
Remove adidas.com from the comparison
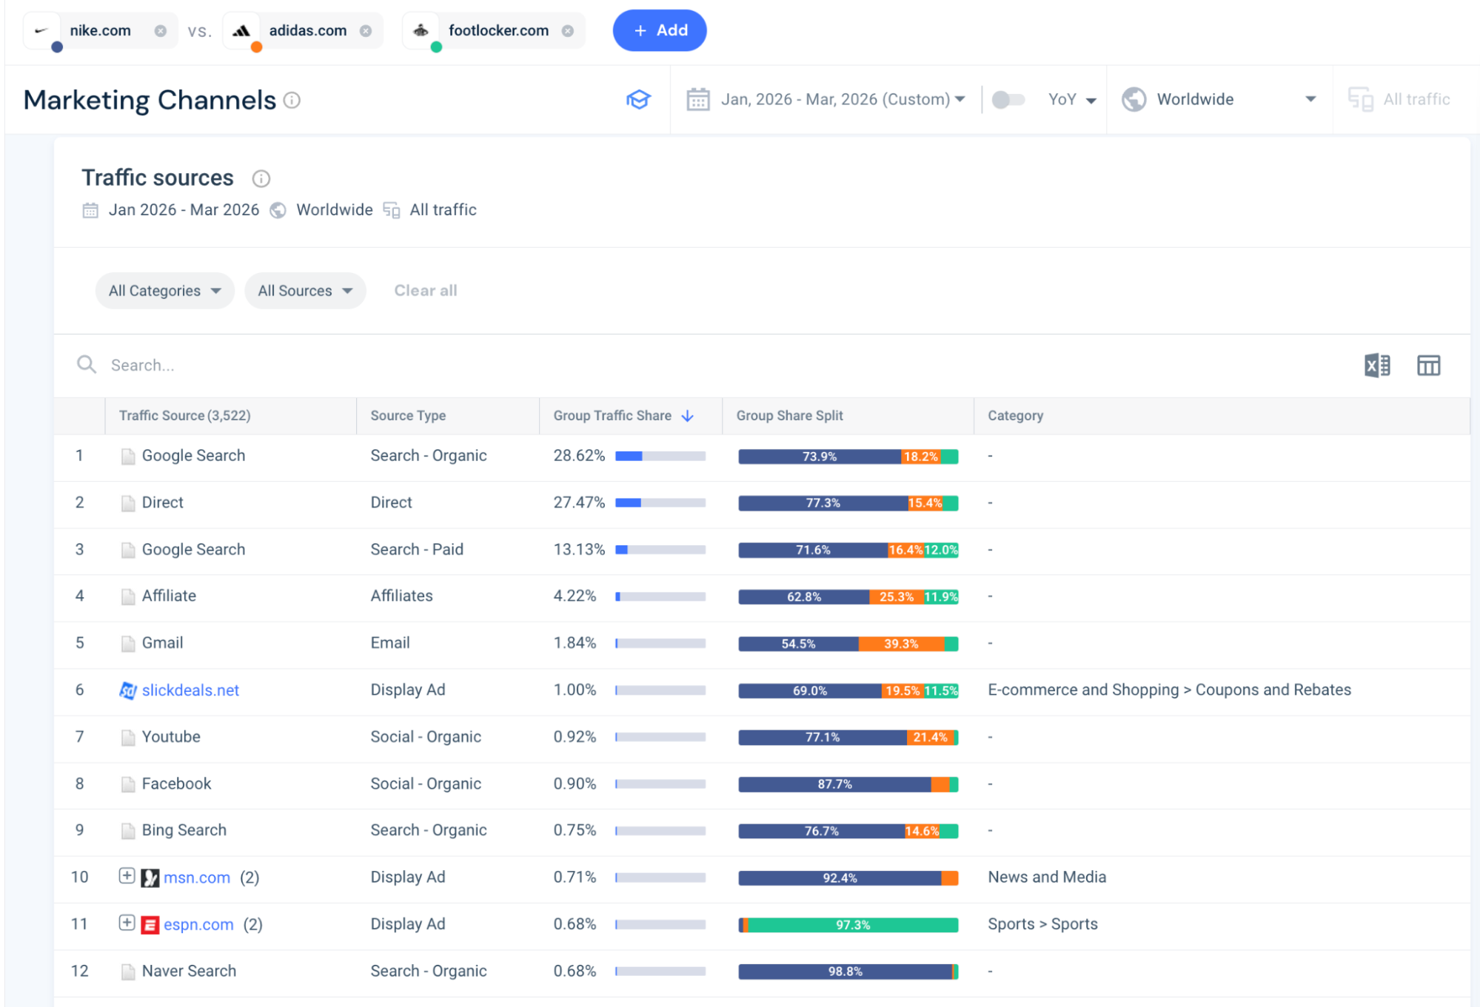coord(366,31)
